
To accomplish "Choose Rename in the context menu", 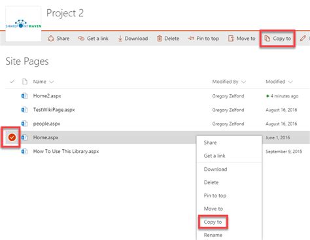I will click(213, 235).
